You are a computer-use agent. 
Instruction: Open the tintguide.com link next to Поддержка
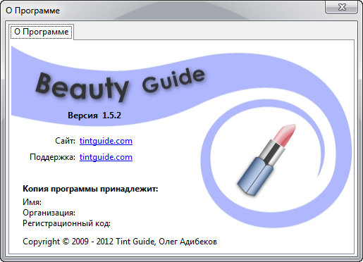click(x=106, y=157)
